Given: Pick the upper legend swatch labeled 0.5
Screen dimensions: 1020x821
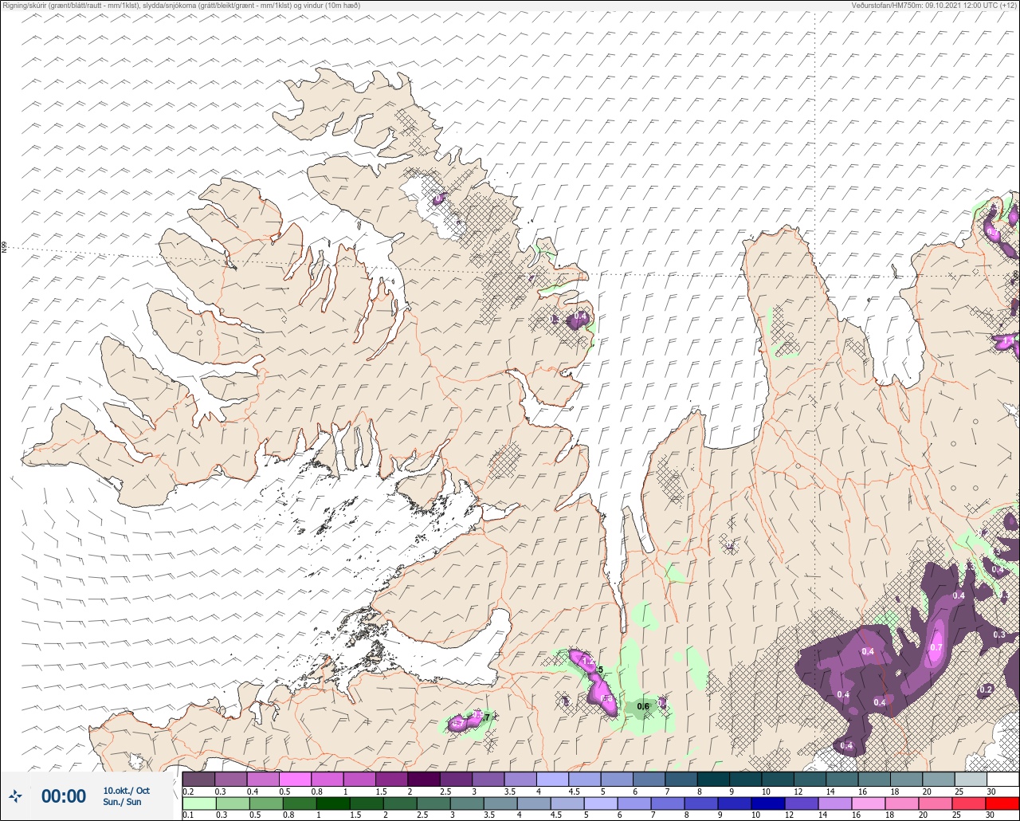Looking at the screenshot, I should coord(295,779).
